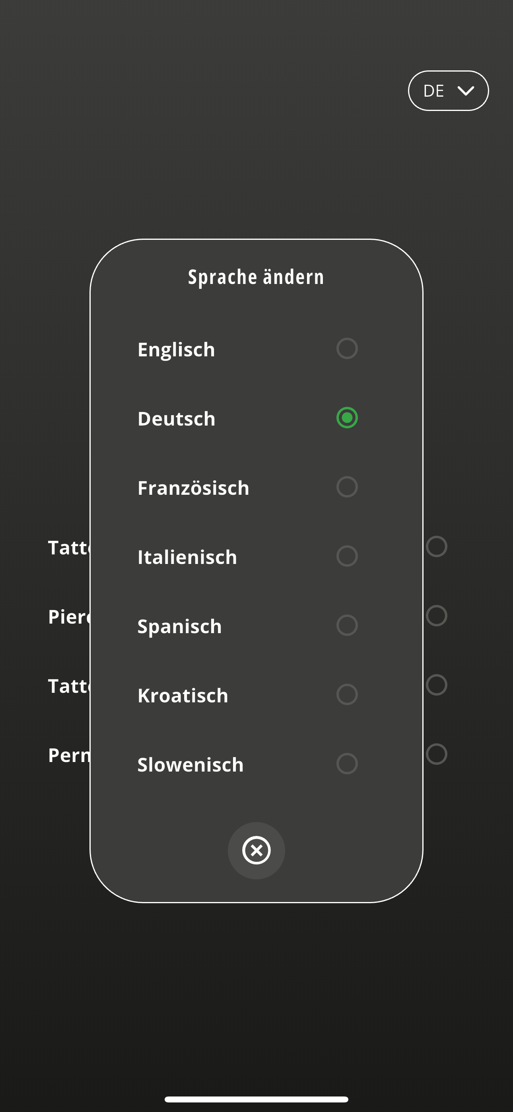Click the Deutsch language label
513x1112 pixels.
click(x=176, y=419)
